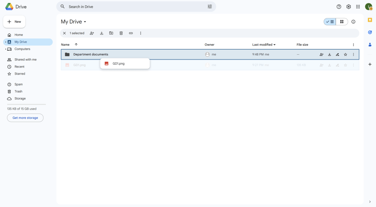
Task: Open Shared with me section
Action: click(x=25, y=59)
